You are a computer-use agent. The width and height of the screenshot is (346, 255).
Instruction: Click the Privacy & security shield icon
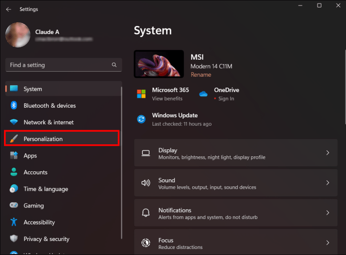14,238
